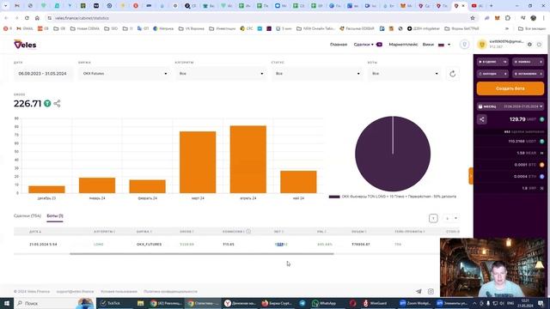Click the horizontal scrollbar under the table
This screenshot has width=550, height=309.
[202, 254]
